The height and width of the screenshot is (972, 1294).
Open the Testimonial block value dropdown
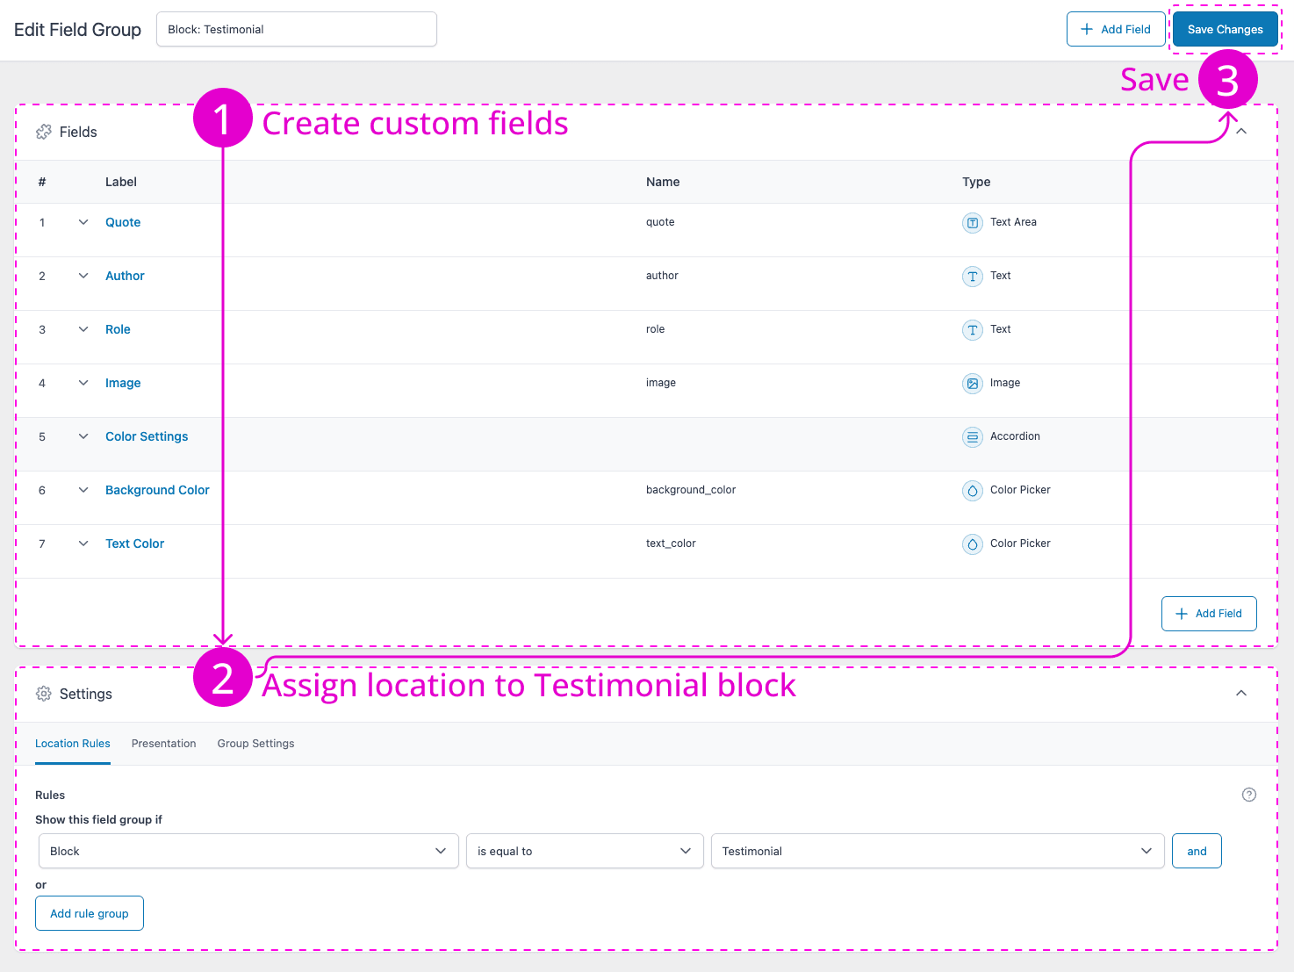tap(937, 850)
